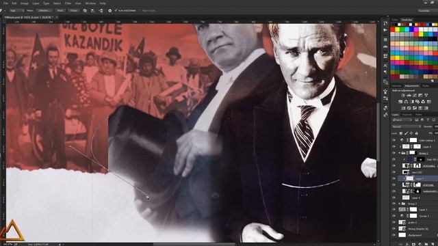Collapse the expanded group below Layer 6
This screenshot has height=246, width=438.
click(x=400, y=153)
